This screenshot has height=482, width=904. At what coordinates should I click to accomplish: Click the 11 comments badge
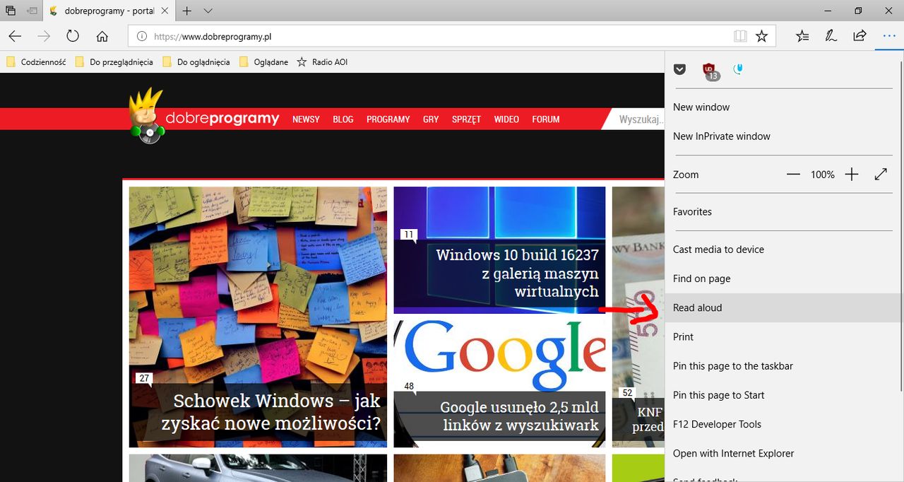(x=409, y=235)
